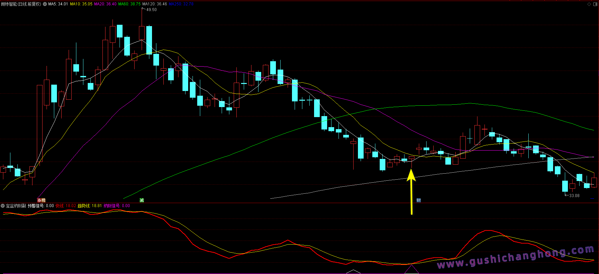Click the diamond icon in top-right corner
The height and width of the screenshot is (274, 599).
click(x=589, y=4)
